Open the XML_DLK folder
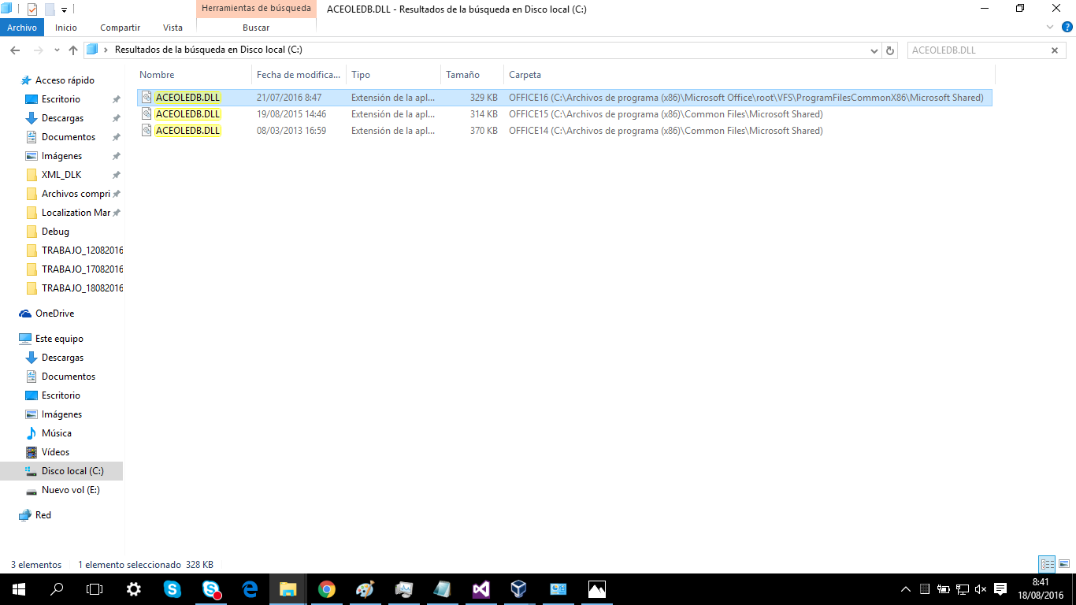This screenshot has width=1076, height=605. (x=61, y=175)
